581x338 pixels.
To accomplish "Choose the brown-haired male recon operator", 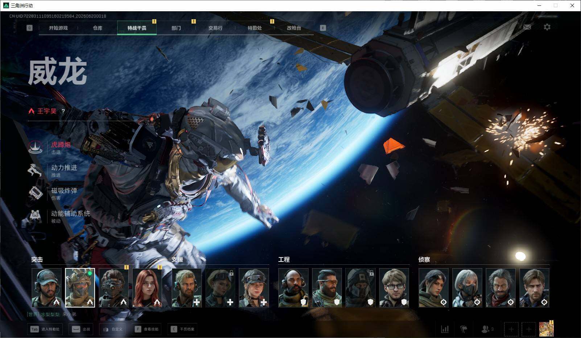I will (x=535, y=288).
